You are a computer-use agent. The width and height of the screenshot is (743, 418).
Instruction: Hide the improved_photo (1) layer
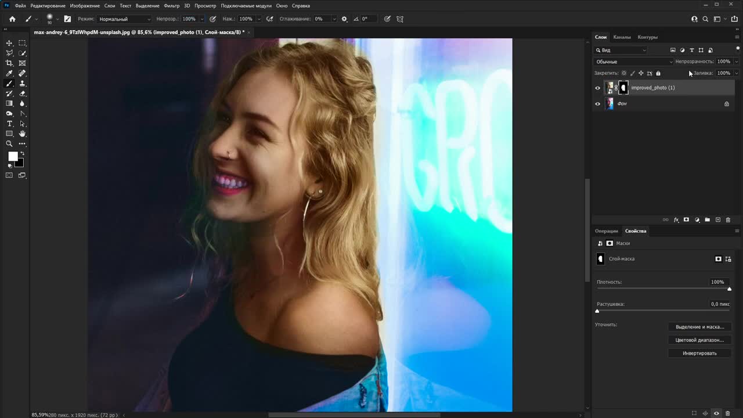(x=598, y=88)
